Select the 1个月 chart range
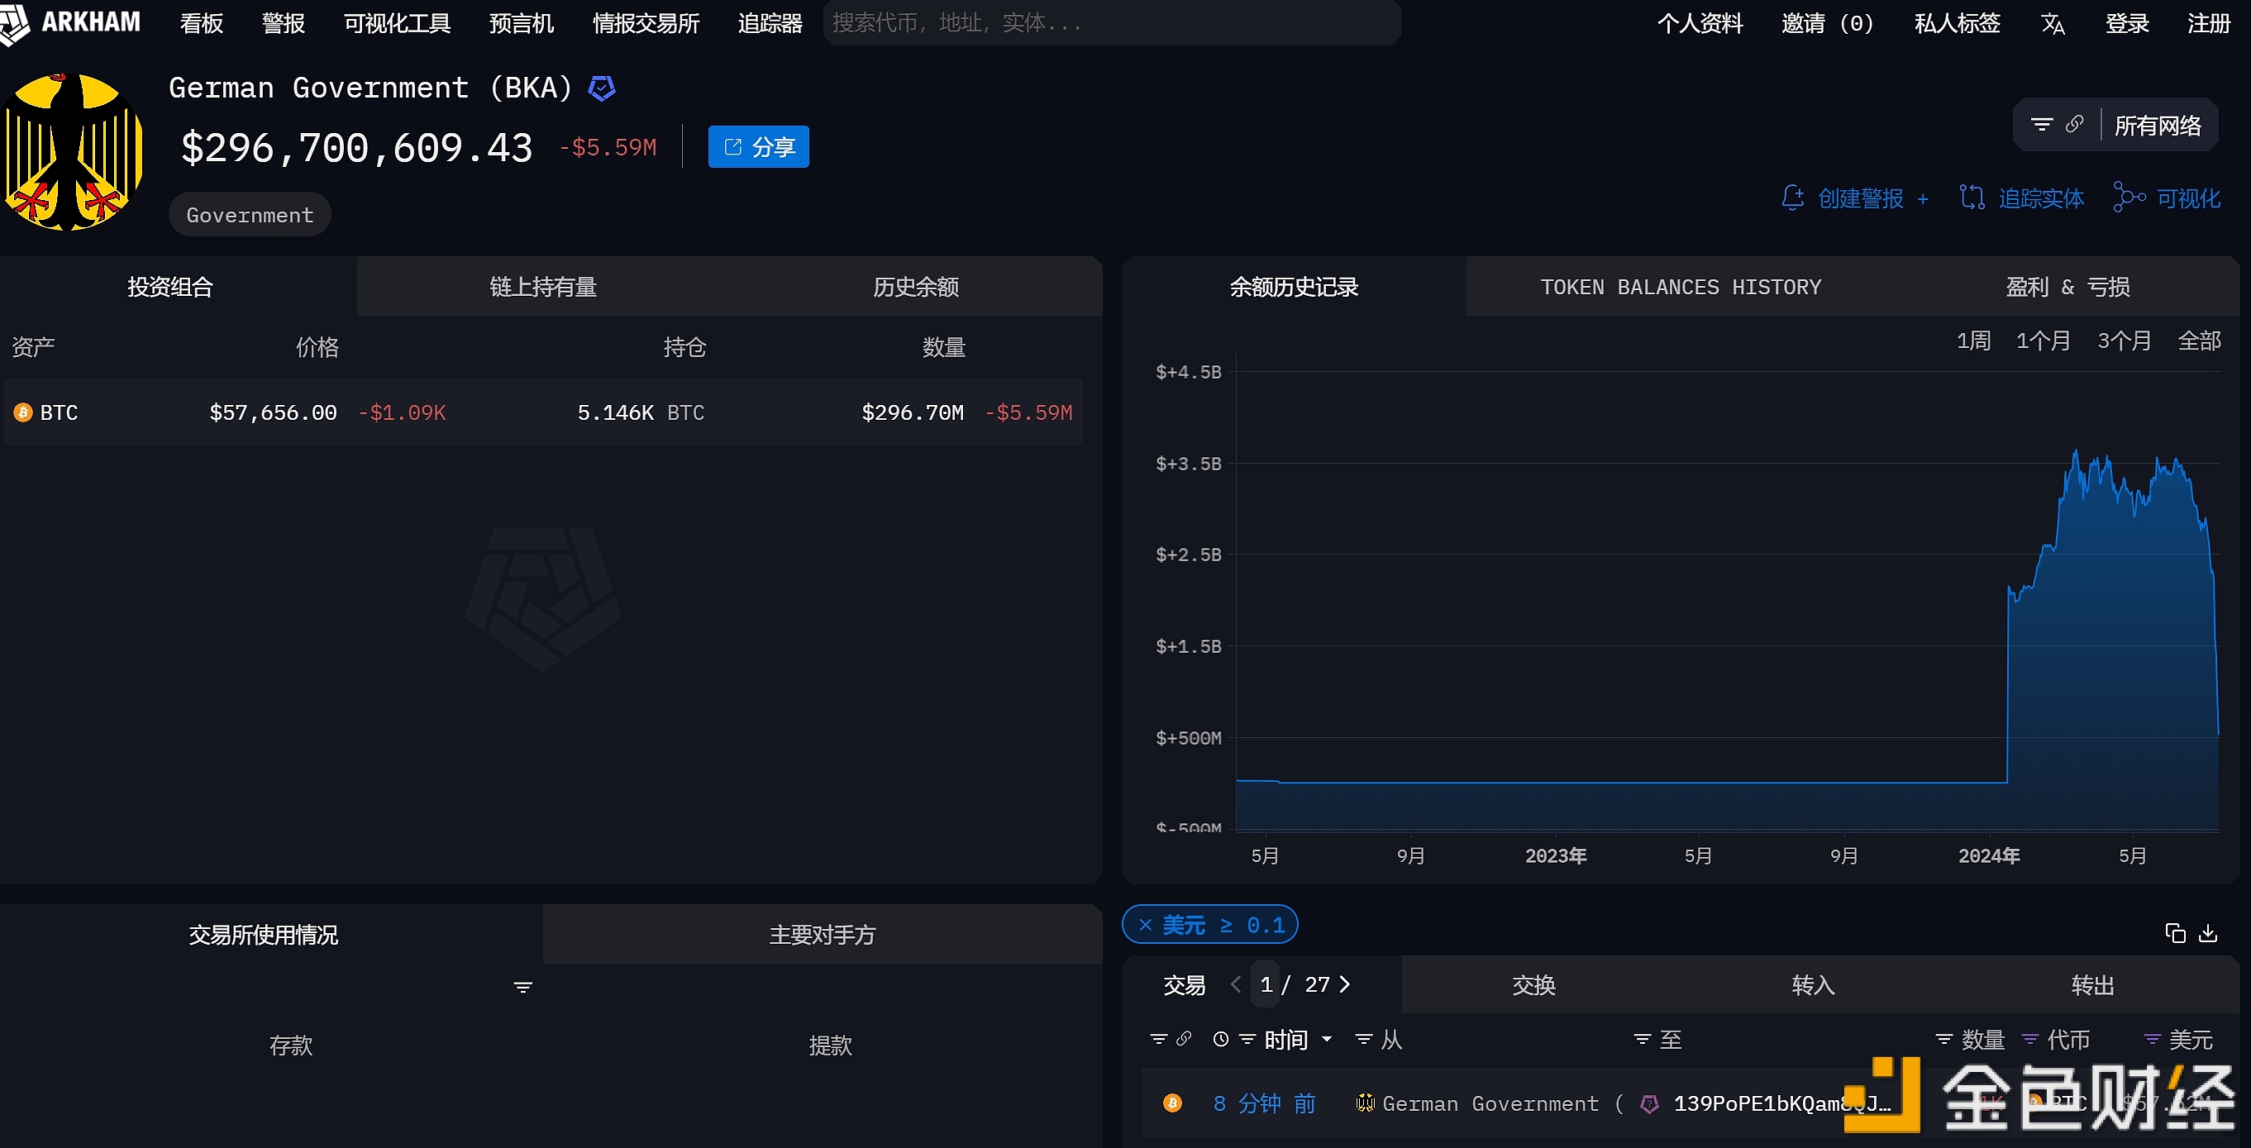This screenshot has height=1148, width=2251. click(2043, 341)
